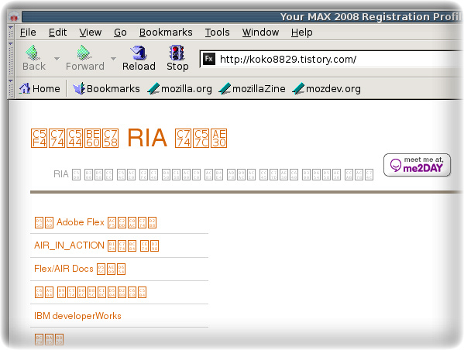Viewport: 464px width, 350px height.
Task: Click the meet me at me2DAY badge
Action: tap(417, 165)
